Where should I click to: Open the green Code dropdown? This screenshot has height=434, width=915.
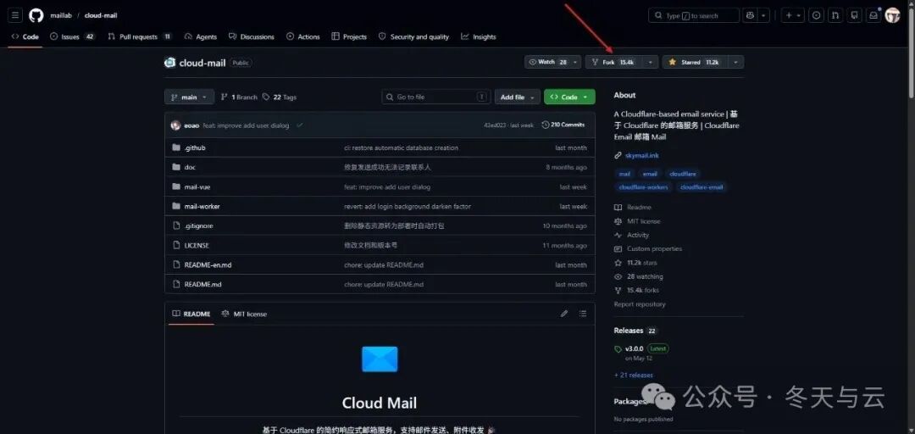(569, 97)
